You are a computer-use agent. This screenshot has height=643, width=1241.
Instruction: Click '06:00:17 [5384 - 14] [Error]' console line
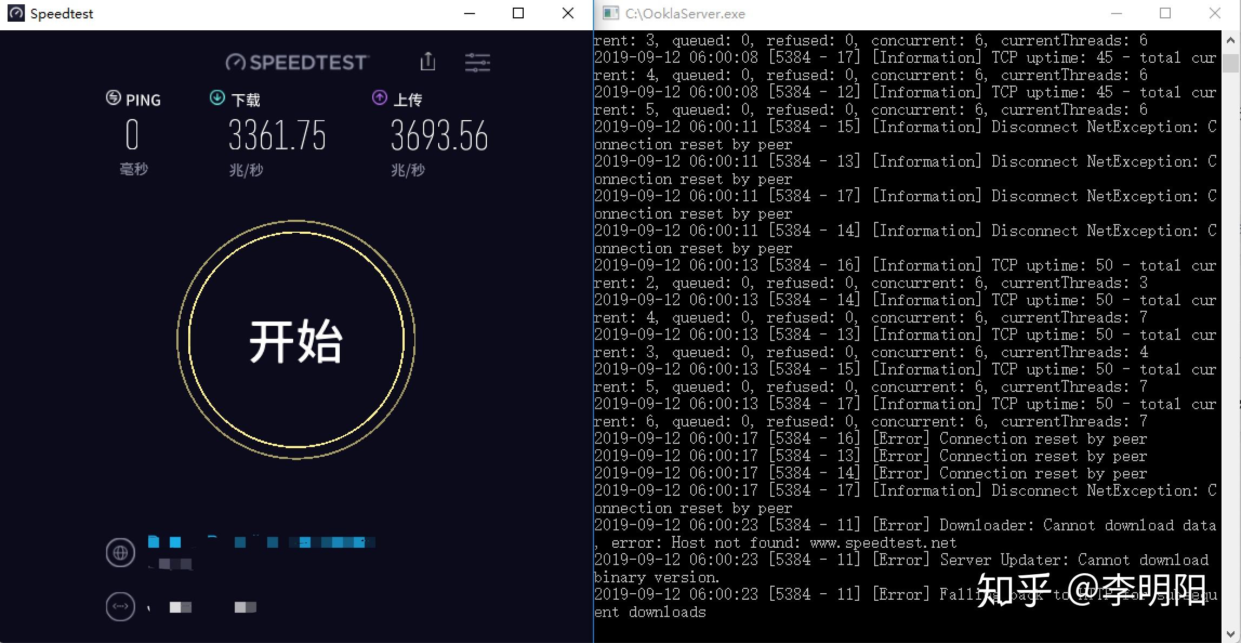(x=870, y=473)
